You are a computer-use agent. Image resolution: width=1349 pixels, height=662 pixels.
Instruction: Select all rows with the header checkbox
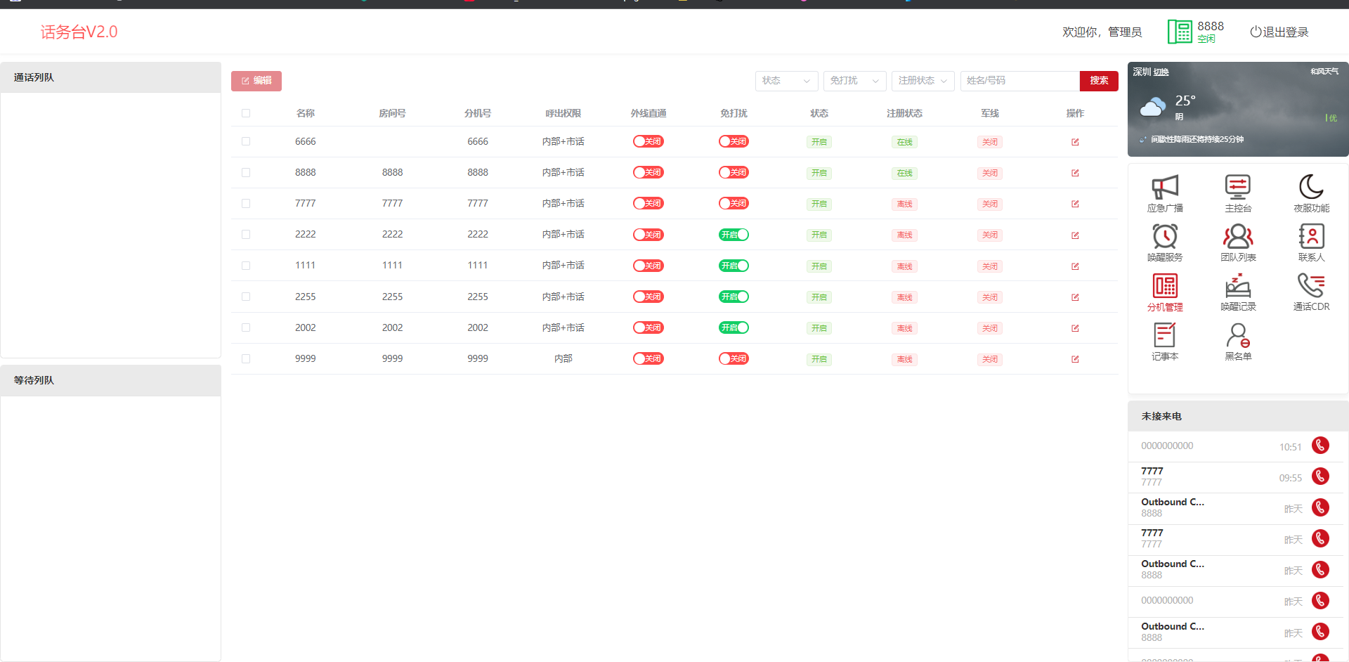pos(246,113)
